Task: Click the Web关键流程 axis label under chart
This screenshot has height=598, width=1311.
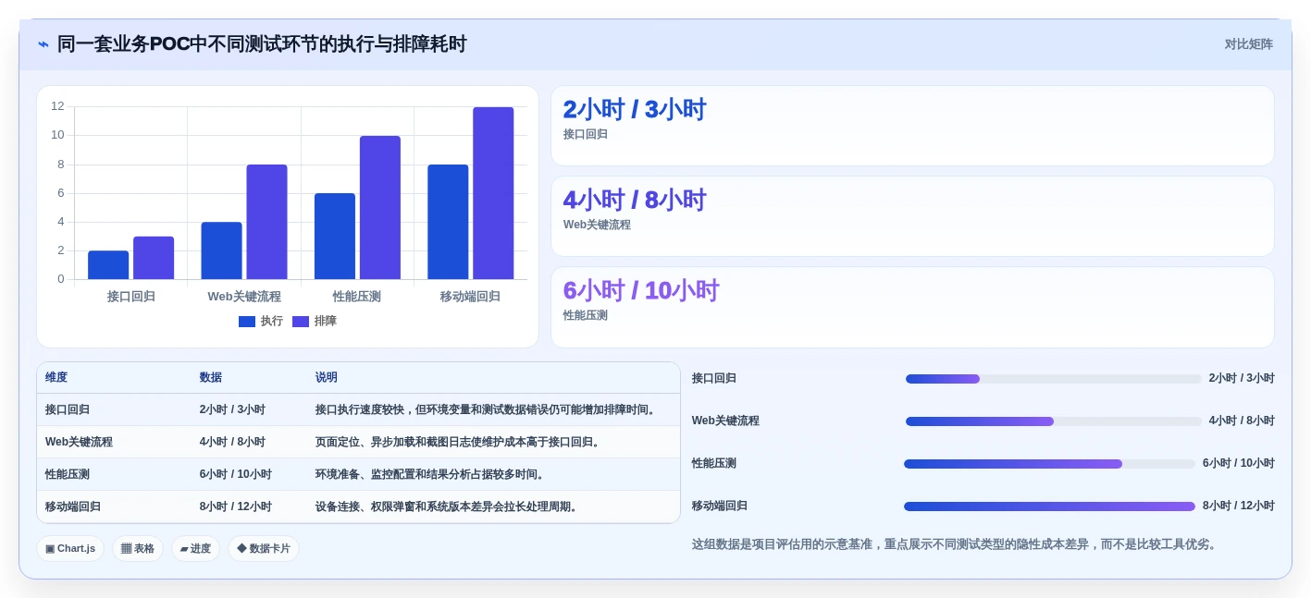Action: (x=244, y=297)
